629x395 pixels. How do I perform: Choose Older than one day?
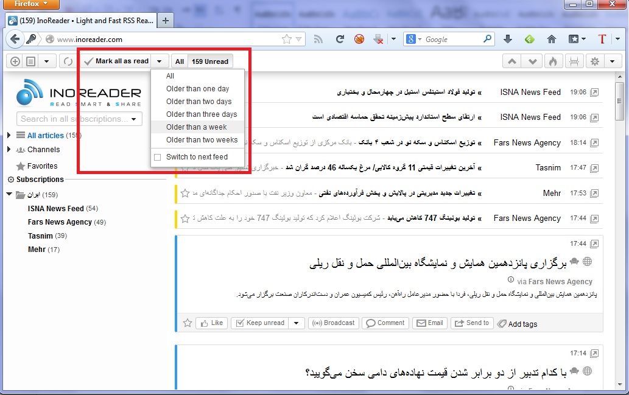pos(198,89)
